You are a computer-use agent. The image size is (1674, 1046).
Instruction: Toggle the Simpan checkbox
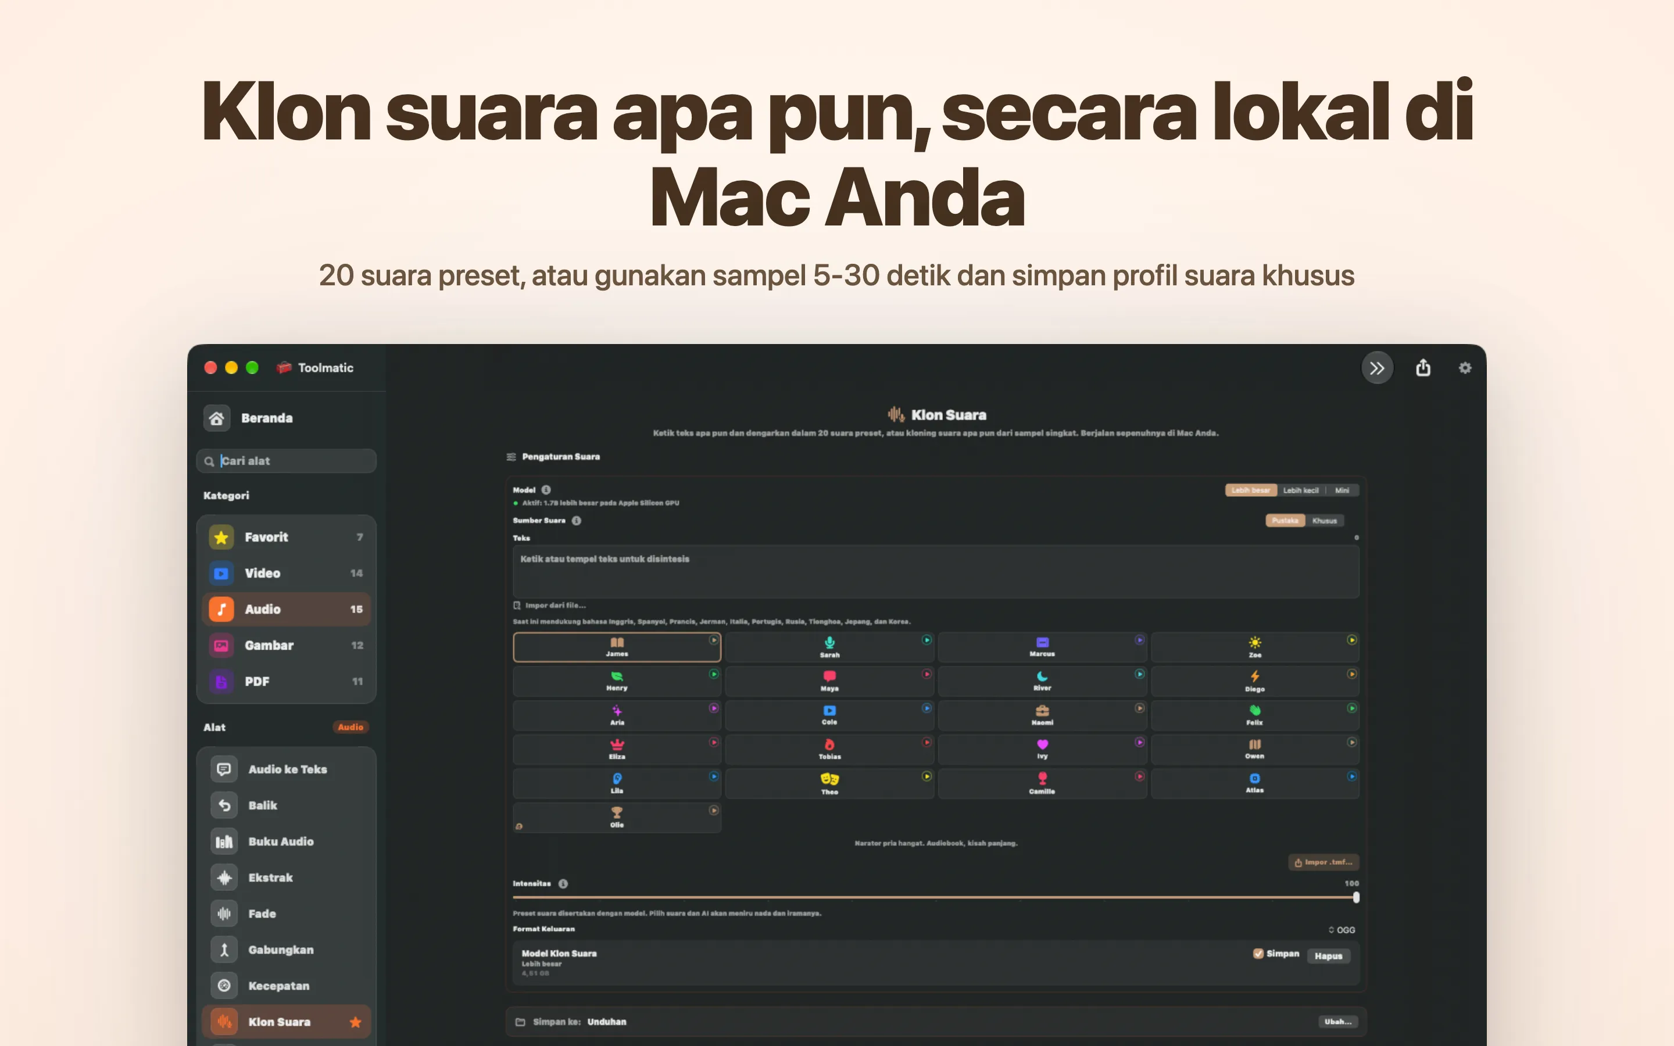point(1258,953)
